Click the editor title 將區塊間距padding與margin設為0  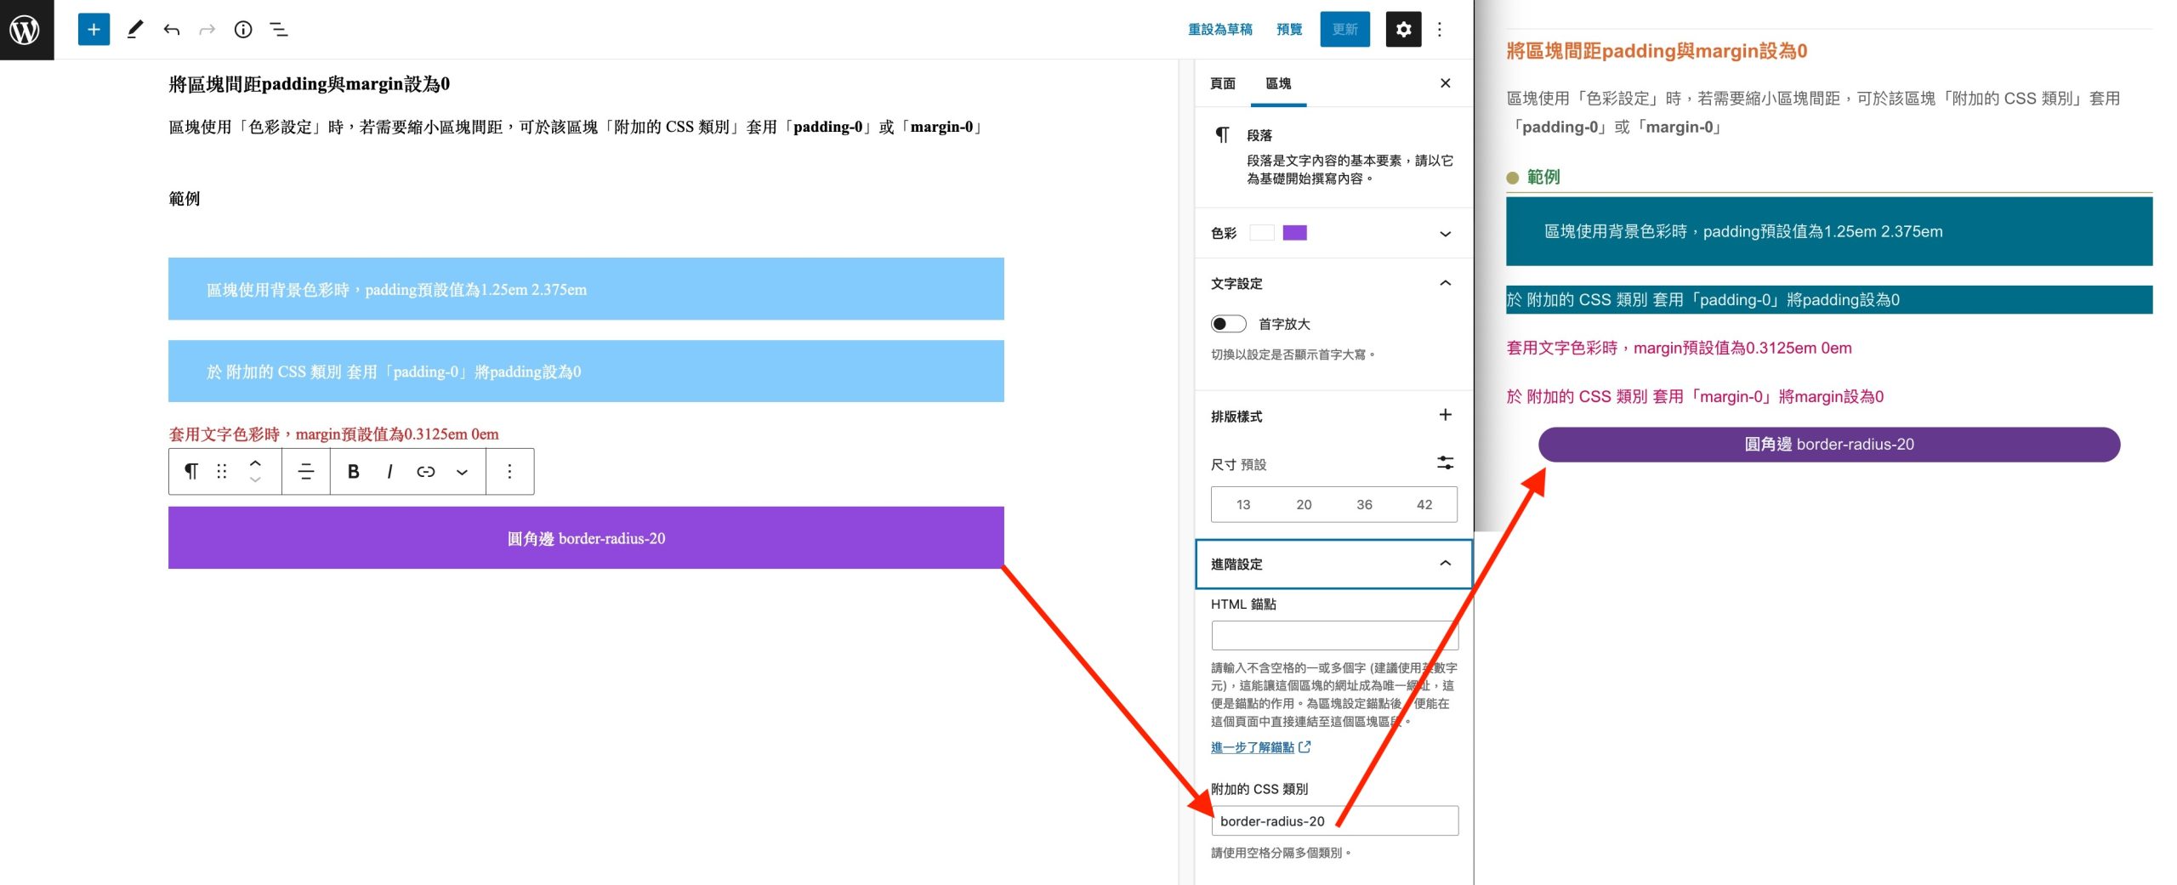click(309, 84)
